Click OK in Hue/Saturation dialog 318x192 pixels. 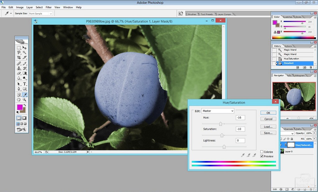coord(268,113)
